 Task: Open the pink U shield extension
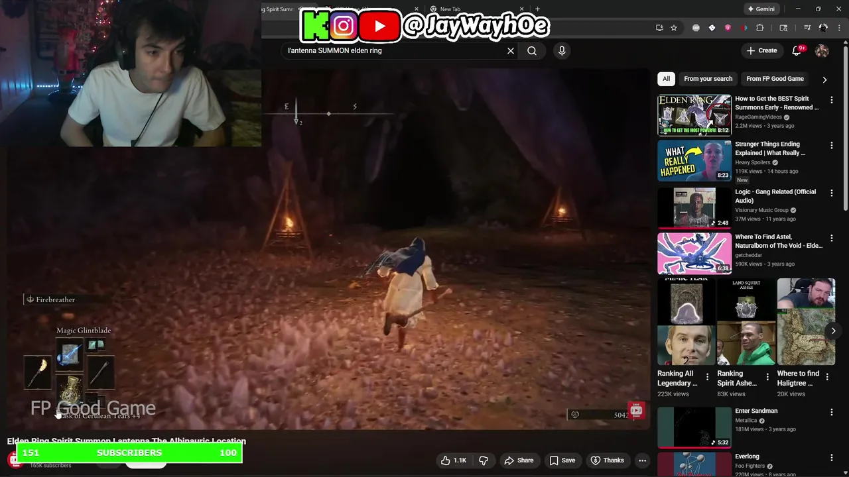coord(728,28)
